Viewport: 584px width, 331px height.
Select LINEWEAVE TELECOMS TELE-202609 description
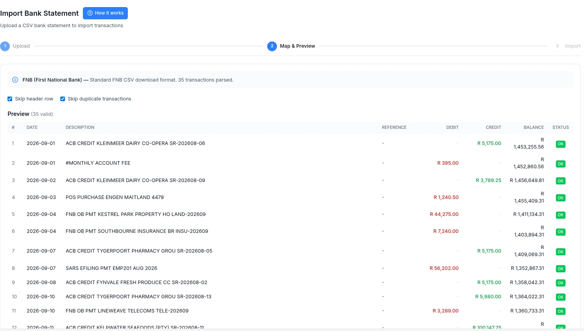tap(127, 311)
